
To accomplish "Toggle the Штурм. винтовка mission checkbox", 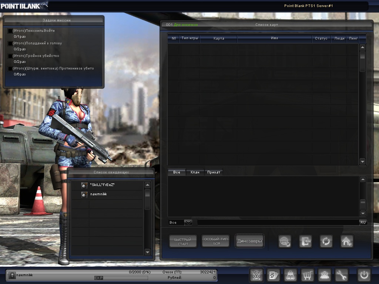I will click(10, 68).
